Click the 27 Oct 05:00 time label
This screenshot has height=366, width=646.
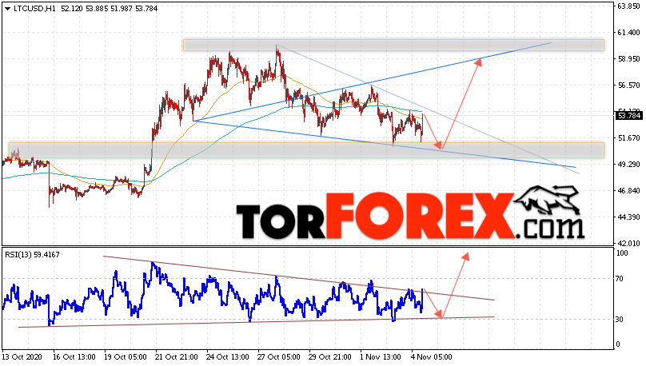click(278, 356)
